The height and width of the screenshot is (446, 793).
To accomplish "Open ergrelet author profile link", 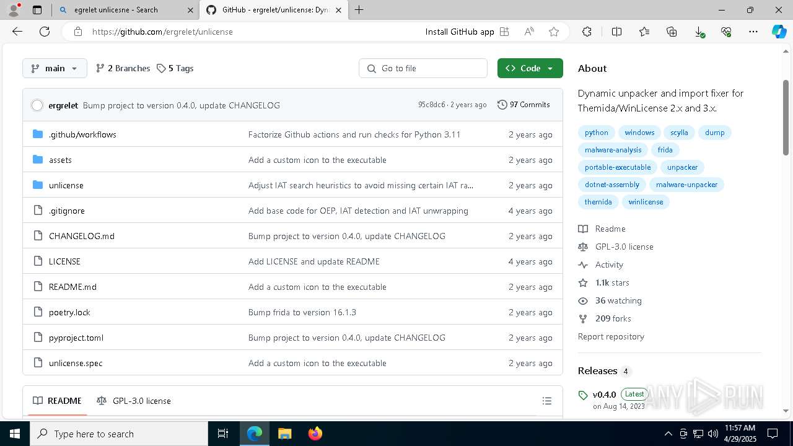I will click(63, 105).
